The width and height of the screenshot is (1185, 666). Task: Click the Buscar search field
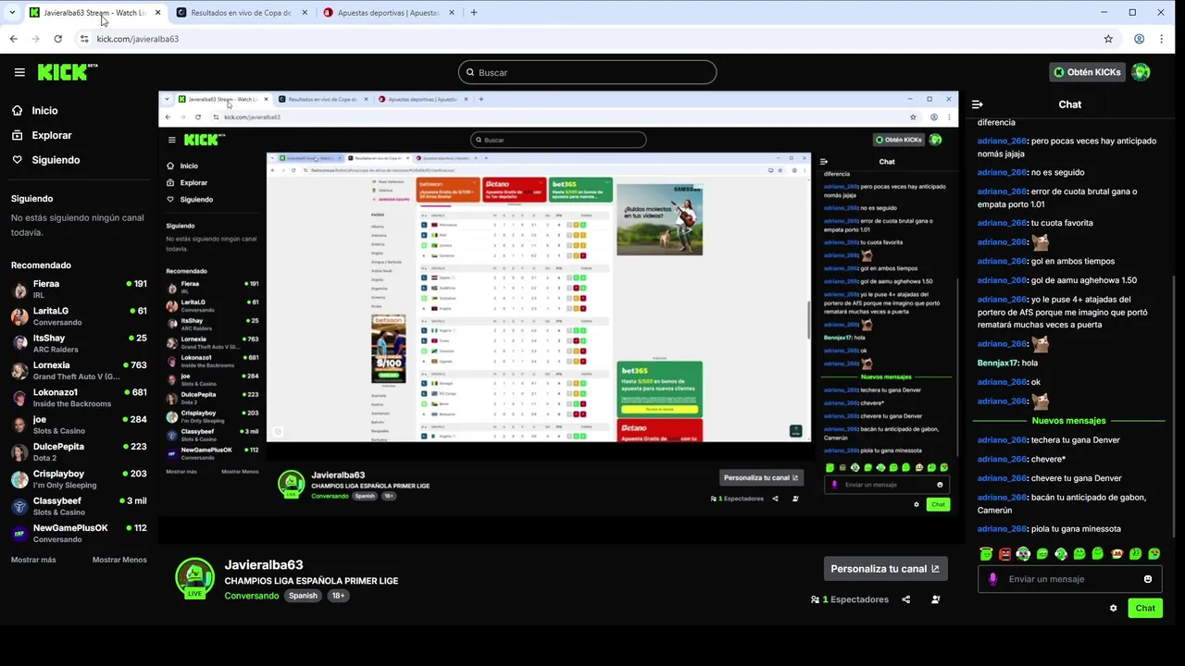coord(587,72)
